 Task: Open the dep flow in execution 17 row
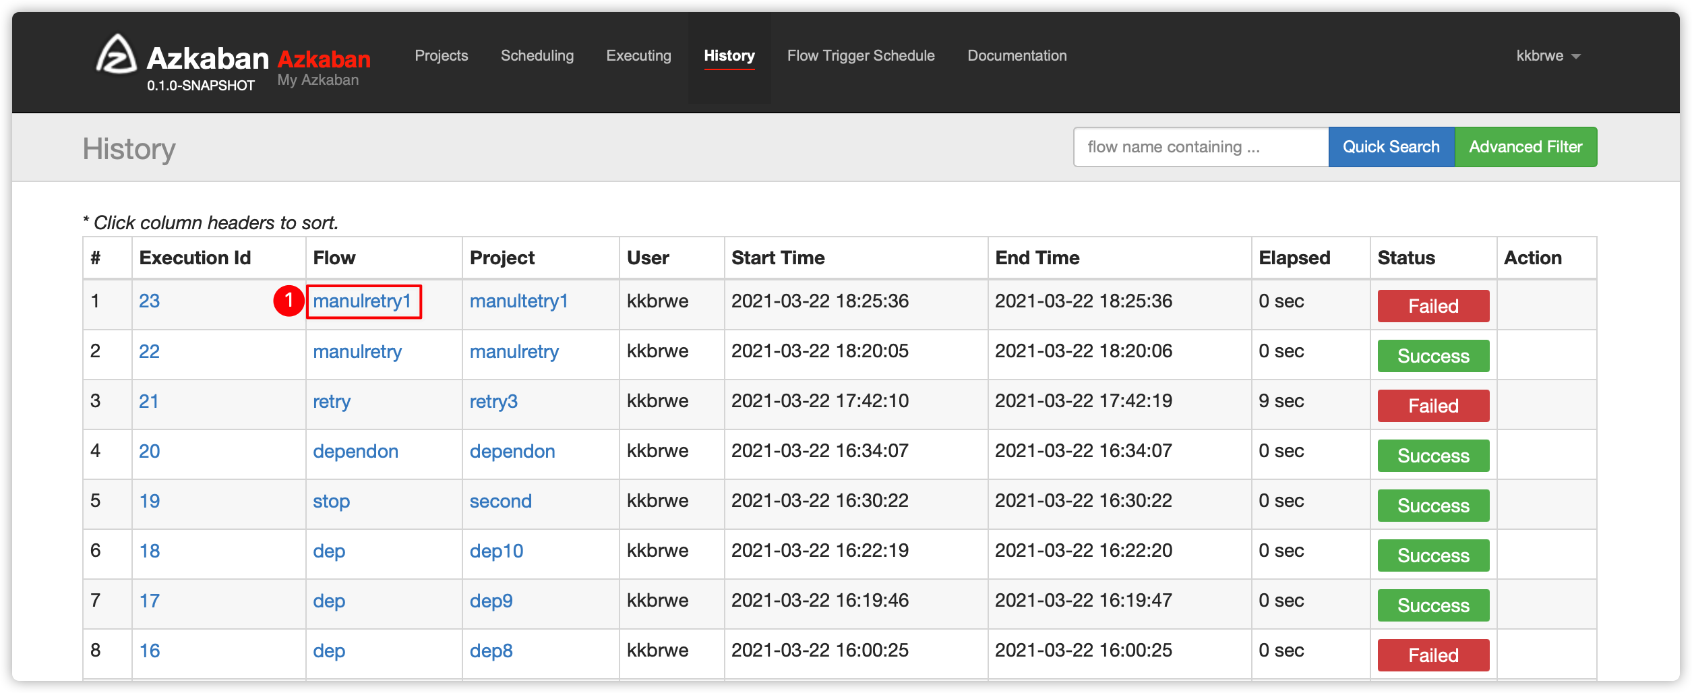(329, 601)
